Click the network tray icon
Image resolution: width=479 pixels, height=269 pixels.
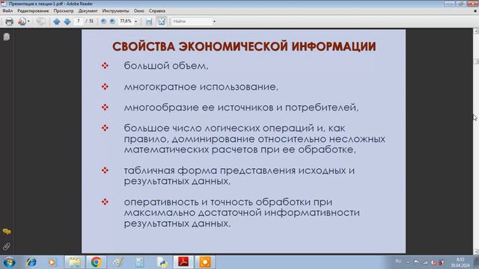click(425, 262)
